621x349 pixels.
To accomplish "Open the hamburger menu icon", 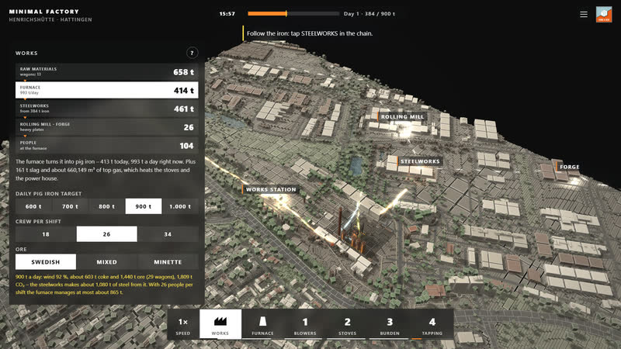I will pyautogui.click(x=584, y=14).
